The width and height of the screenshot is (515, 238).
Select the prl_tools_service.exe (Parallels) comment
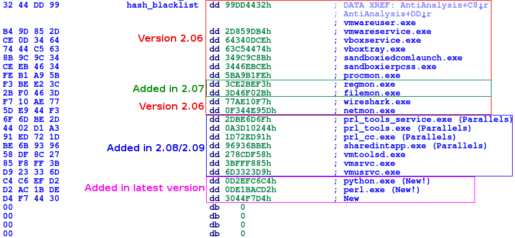428,119
